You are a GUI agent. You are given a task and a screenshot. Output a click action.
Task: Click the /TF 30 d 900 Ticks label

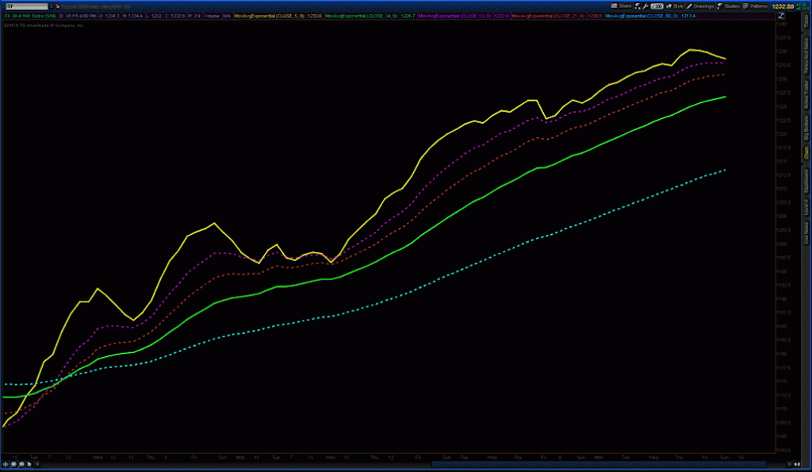pos(31,16)
